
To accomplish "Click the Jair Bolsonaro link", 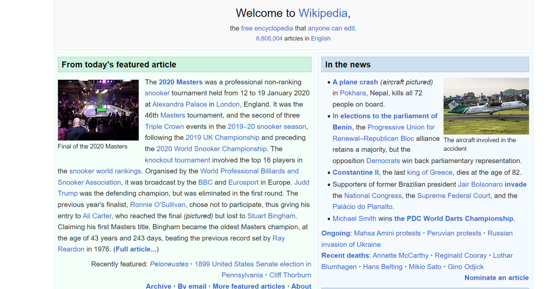I will [x=480, y=184].
